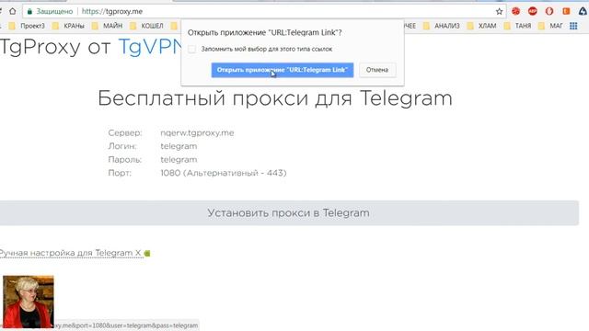
Task: Open the АНАЛИЗ bookmark folder
Action: coord(442,26)
